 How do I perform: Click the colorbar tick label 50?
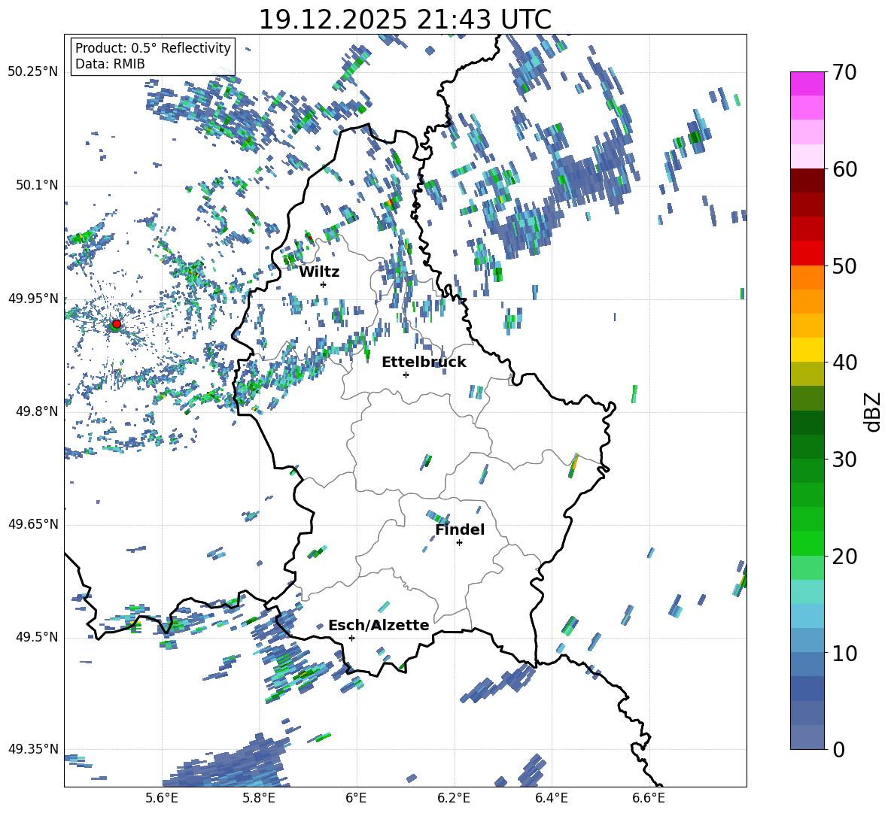(x=844, y=265)
